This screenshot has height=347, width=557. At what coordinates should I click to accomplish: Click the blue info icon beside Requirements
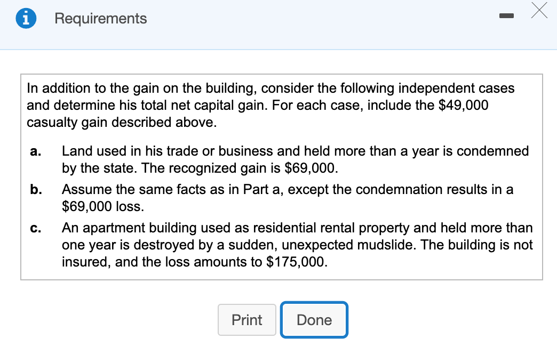point(26,18)
